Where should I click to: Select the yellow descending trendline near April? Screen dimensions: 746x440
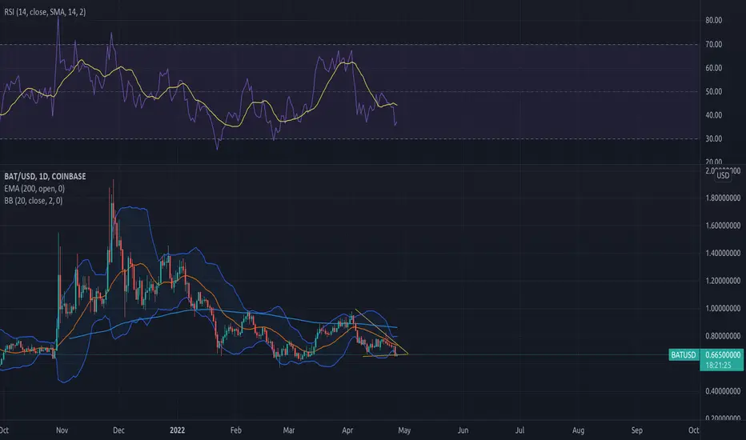(x=381, y=331)
